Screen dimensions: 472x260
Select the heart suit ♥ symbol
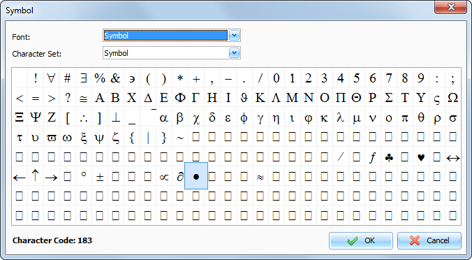(421, 157)
